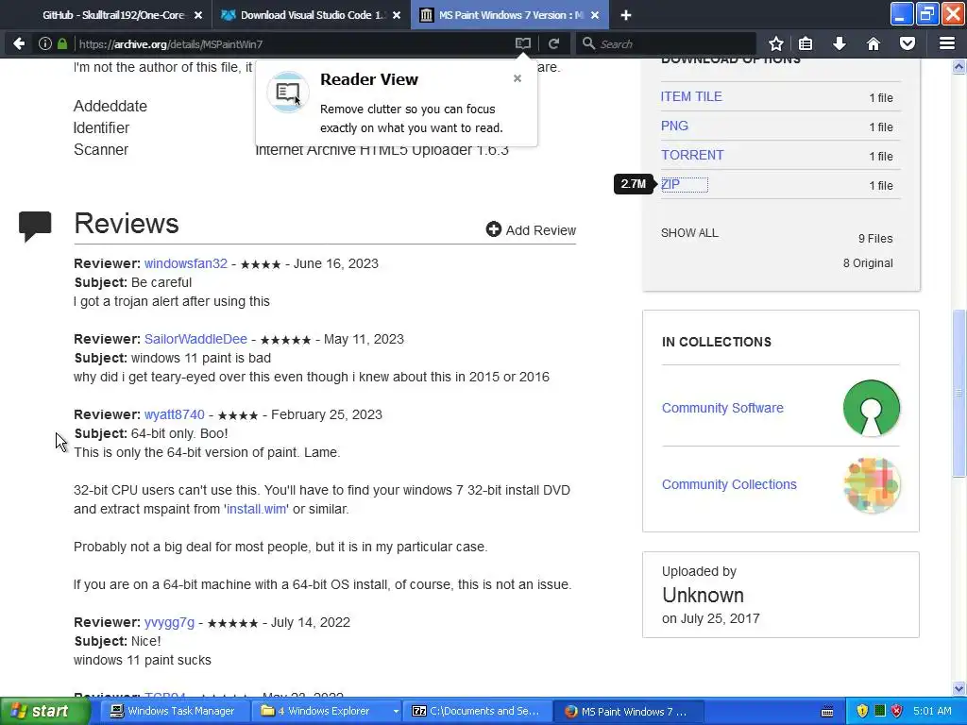Click '9 Files' count text

[875, 239]
